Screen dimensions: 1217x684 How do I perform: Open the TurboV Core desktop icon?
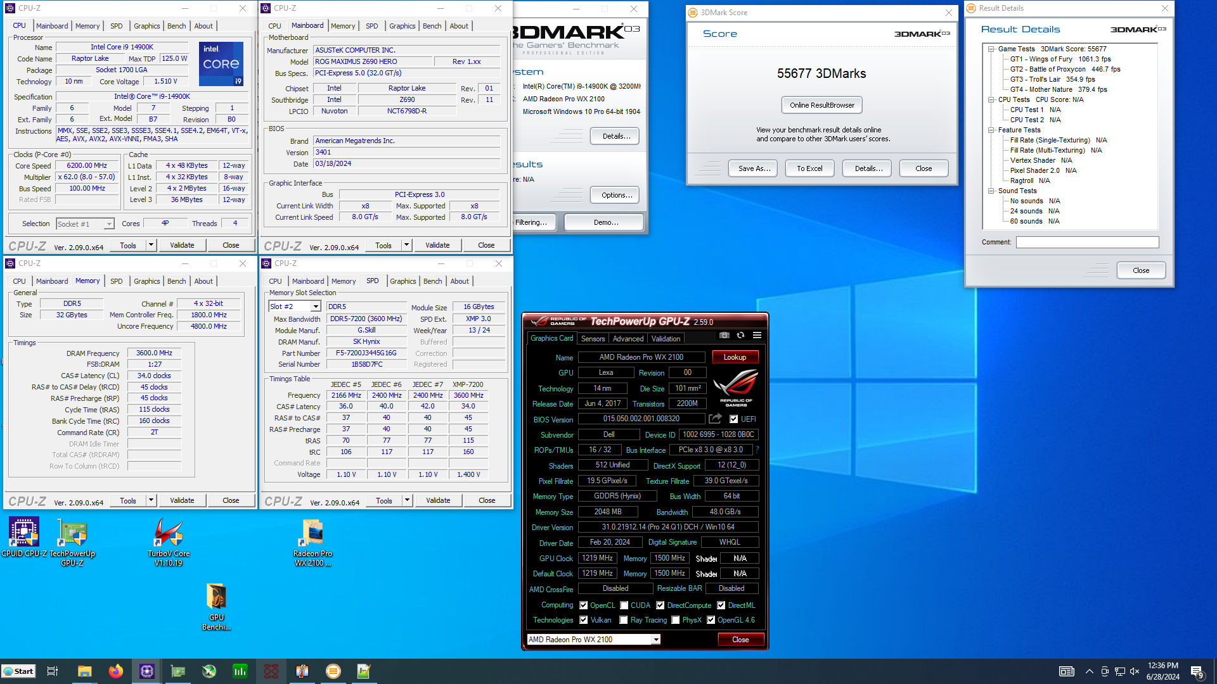tap(169, 542)
